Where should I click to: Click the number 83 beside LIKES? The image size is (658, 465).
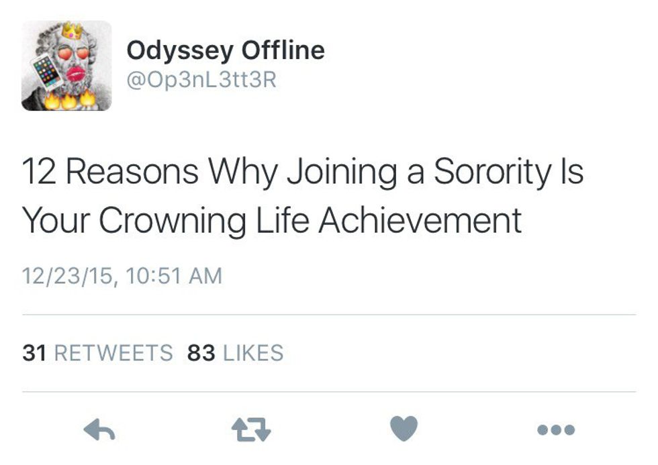point(201,353)
